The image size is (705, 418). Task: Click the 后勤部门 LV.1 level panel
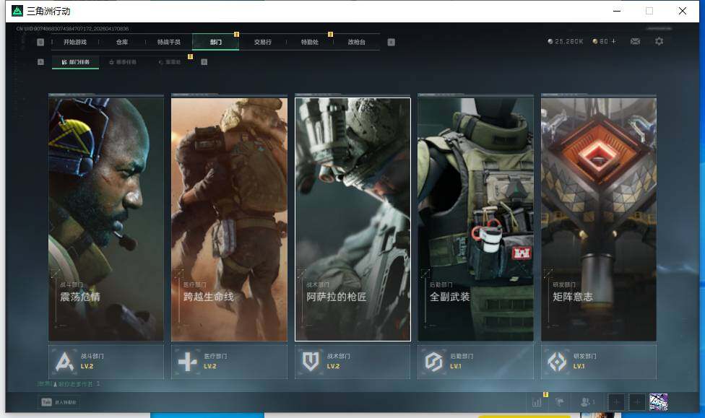(476, 362)
